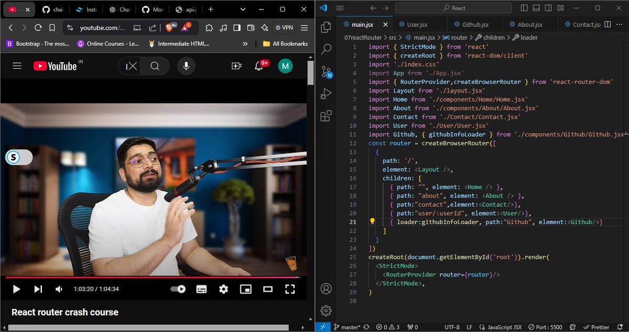Expand the children breadcrumb
Image resolution: width=629 pixels, height=332 pixels.
click(x=490, y=37)
